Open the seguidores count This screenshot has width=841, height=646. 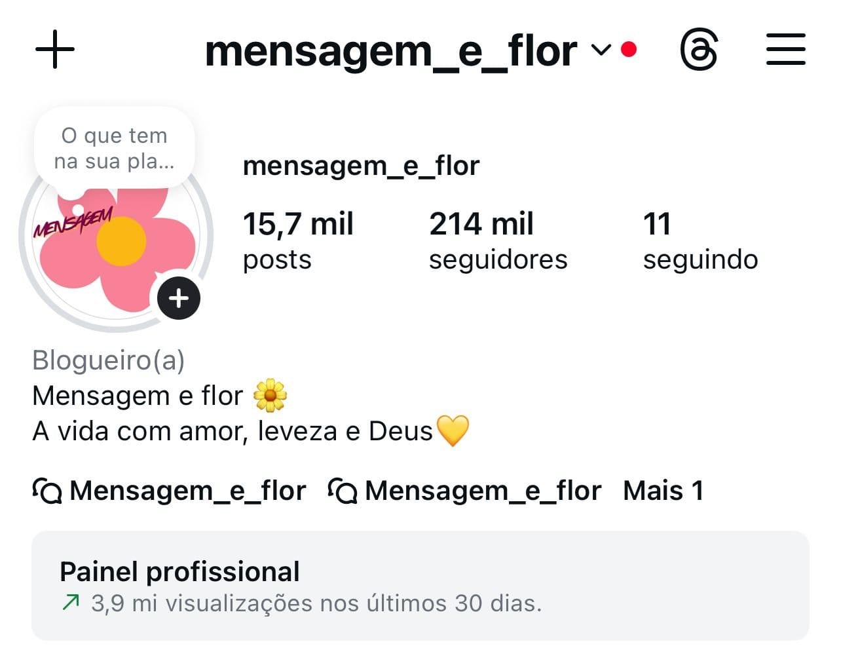[497, 239]
